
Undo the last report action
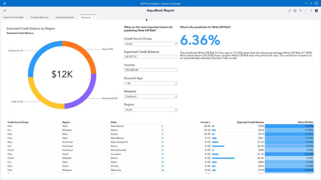300,11
